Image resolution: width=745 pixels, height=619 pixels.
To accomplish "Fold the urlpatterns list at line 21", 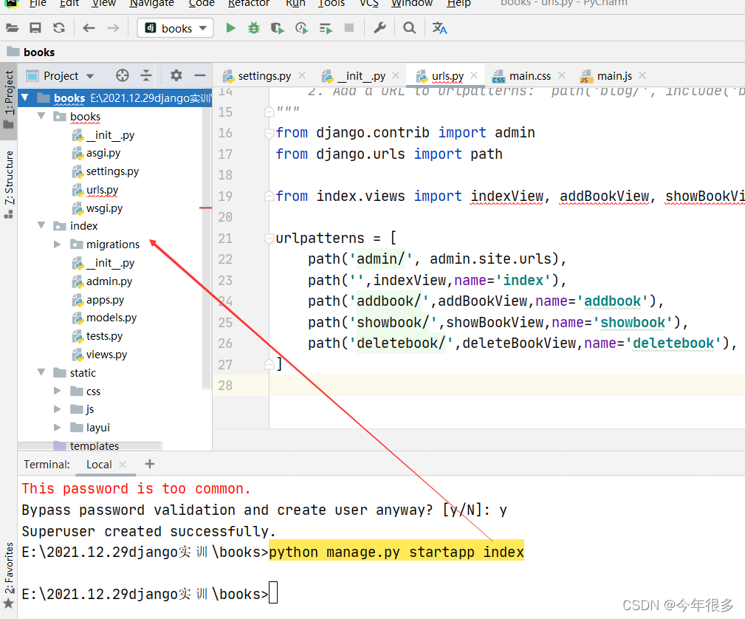I will pyautogui.click(x=269, y=238).
